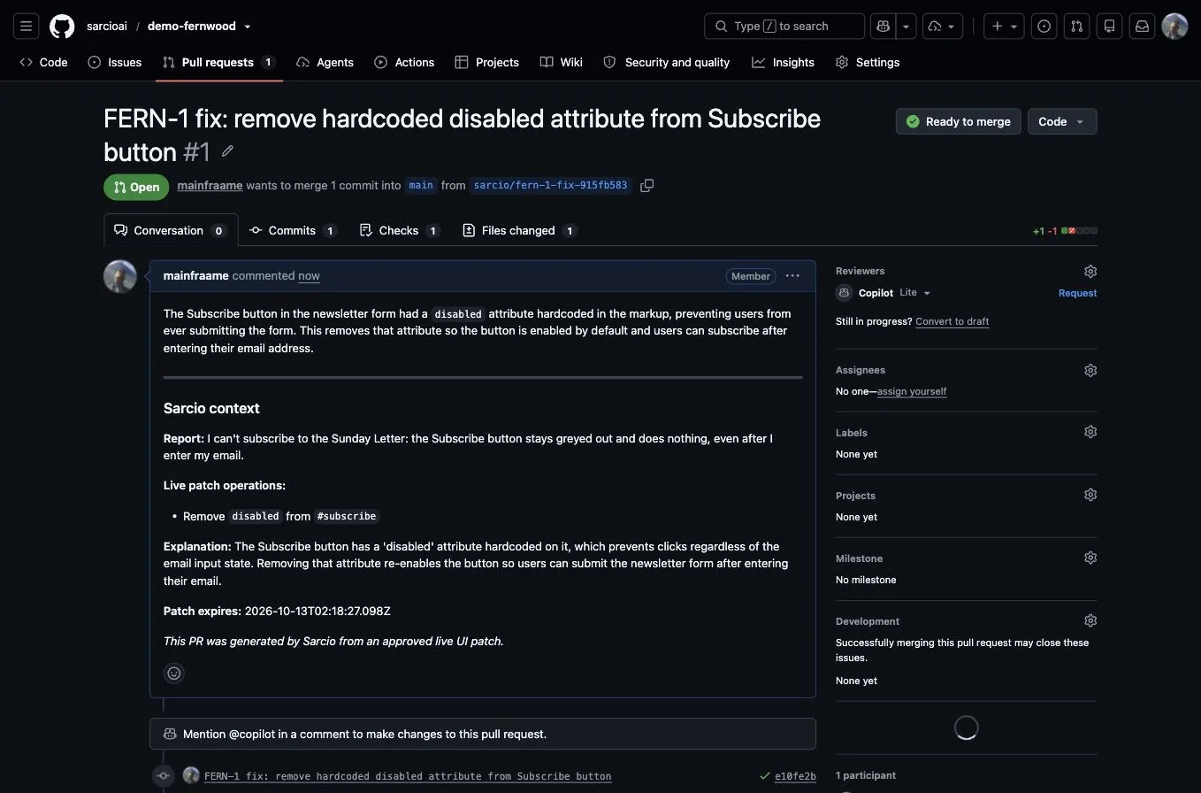Open the comment options three-dot menu
1201x793 pixels.
pos(792,276)
